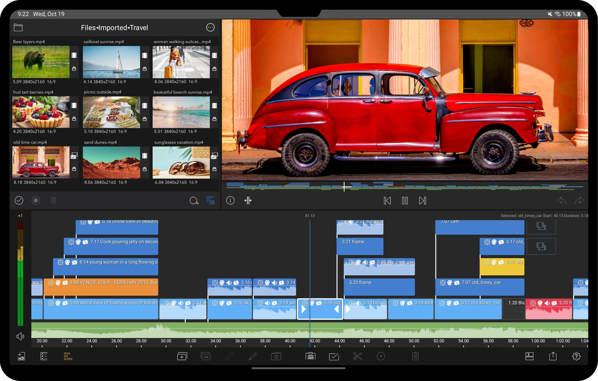Viewport: 598px width, 381px height.
Task: Toggle the track headers list icon
Action: coord(44,356)
